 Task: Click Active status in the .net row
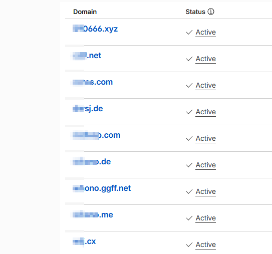206,59
